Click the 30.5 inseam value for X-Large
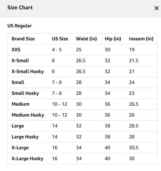This screenshot has height=171, width=161. 133,148
